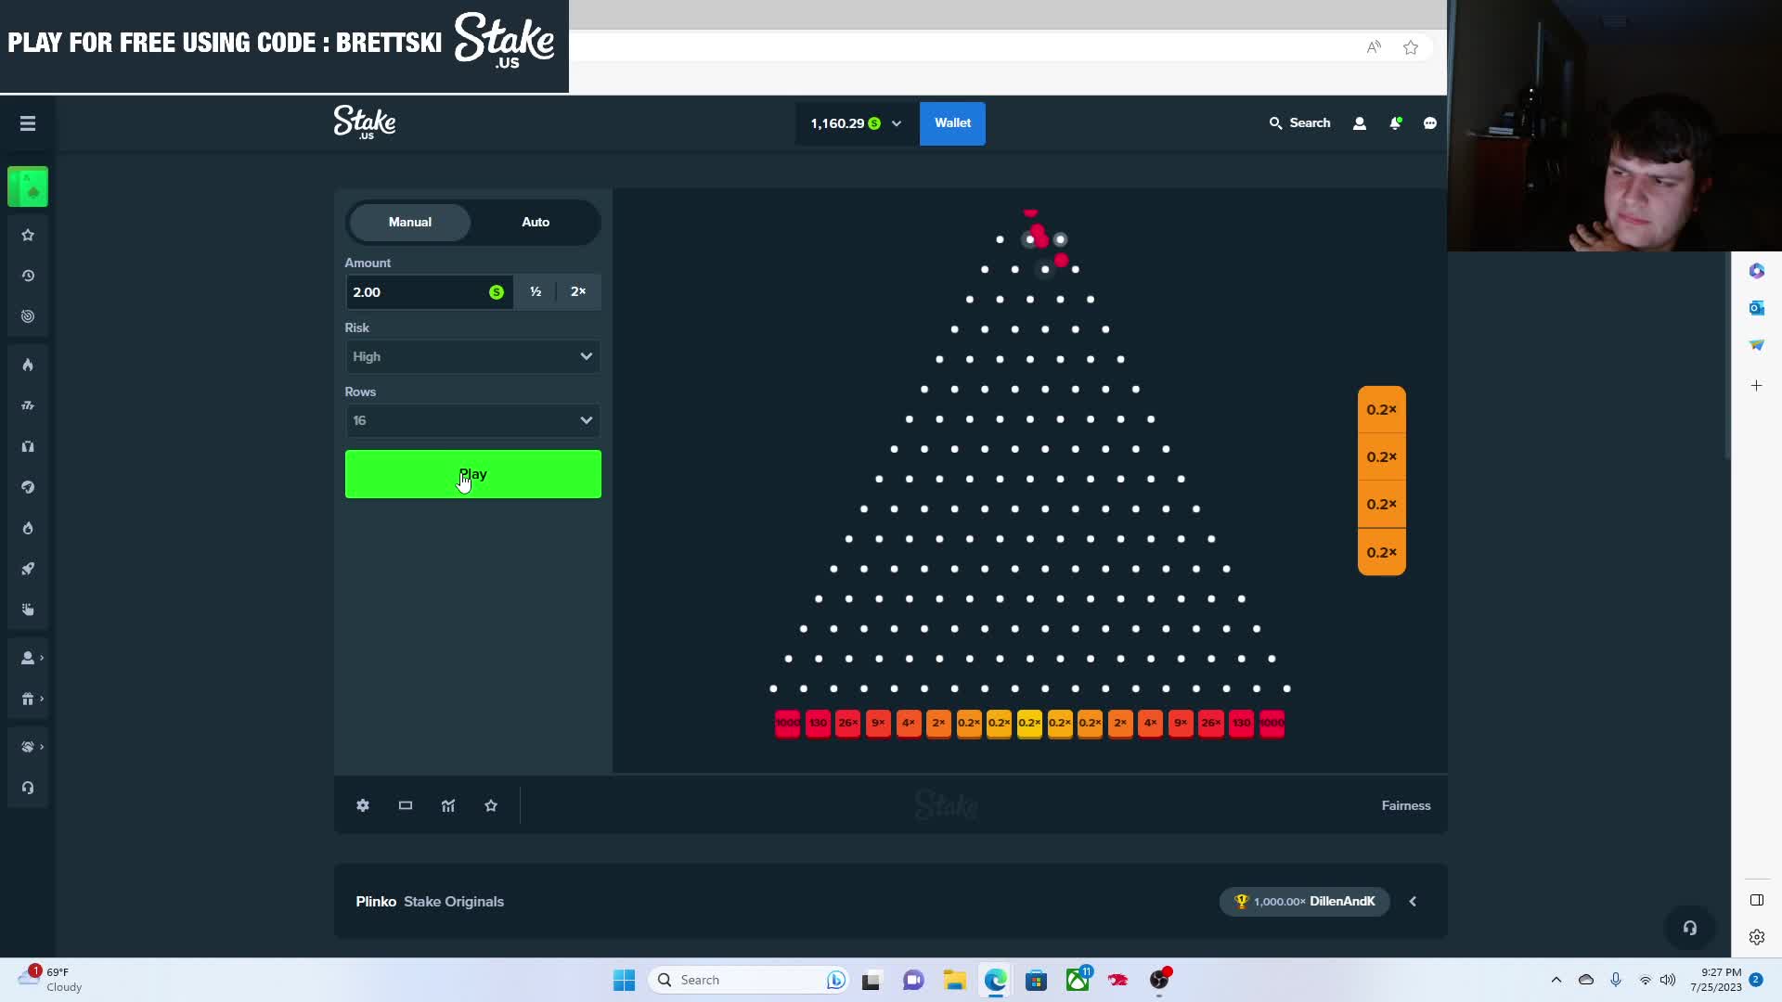The width and height of the screenshot is (1782, 1002).
Task: Select the Manual betting tab
Action: coord(408,222)
